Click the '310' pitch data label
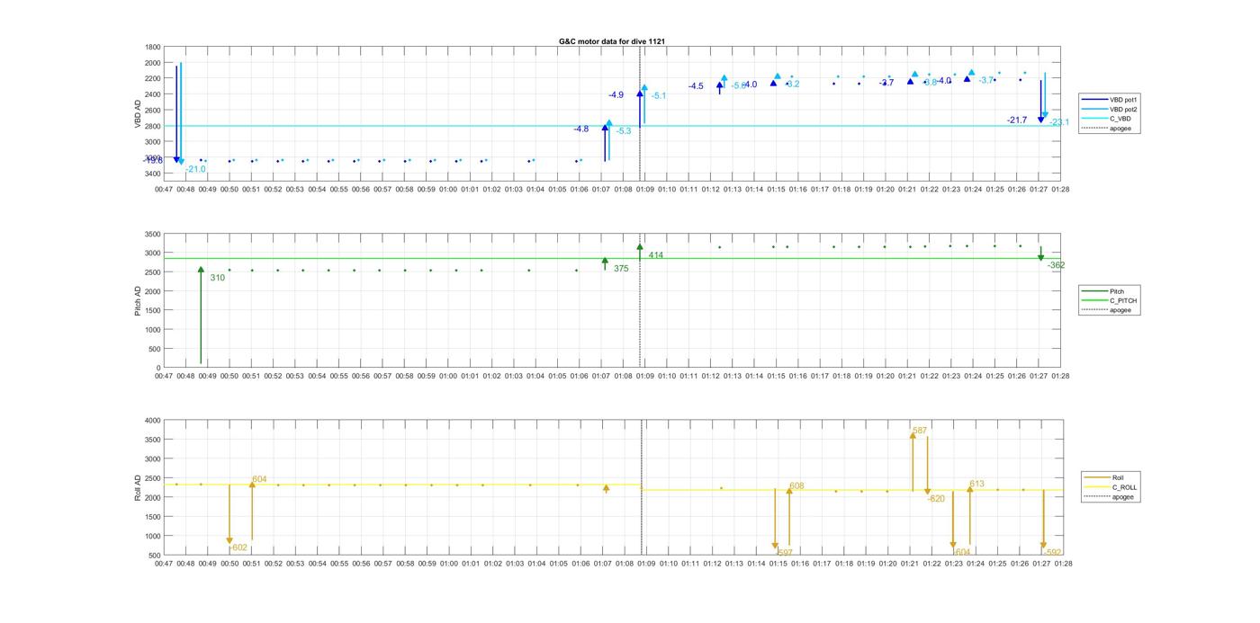 [x=217, y=278]
